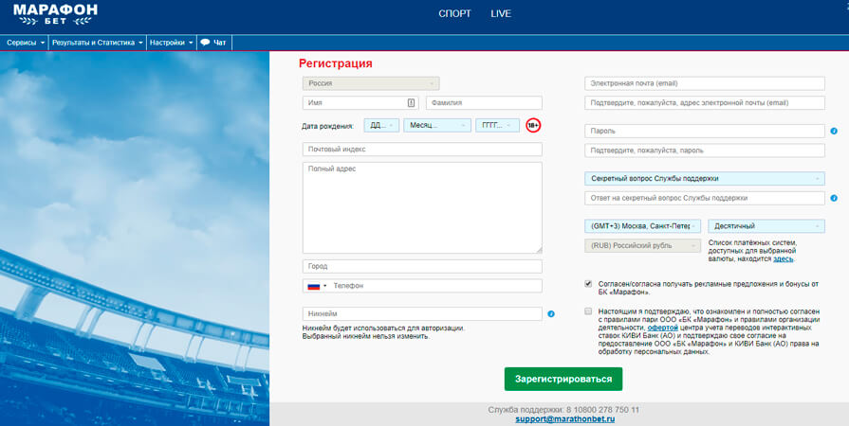Viewport: 849px width, 426px height.
Task: Open the Десятичный odds format dropdown
Action: (x=766, y=226)
